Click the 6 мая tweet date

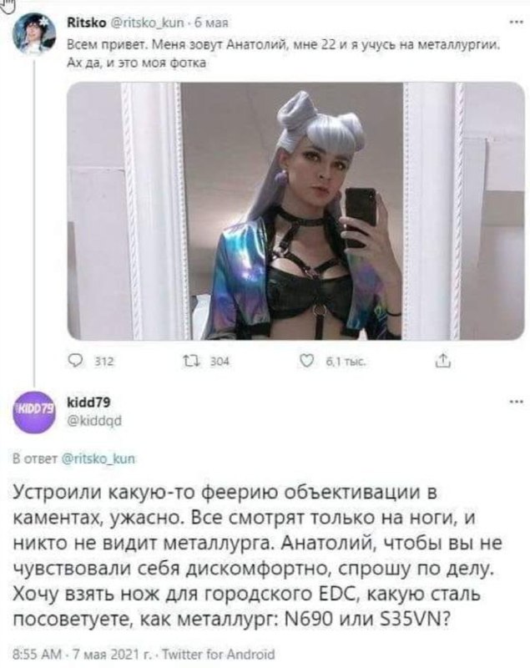coord(211,23)
